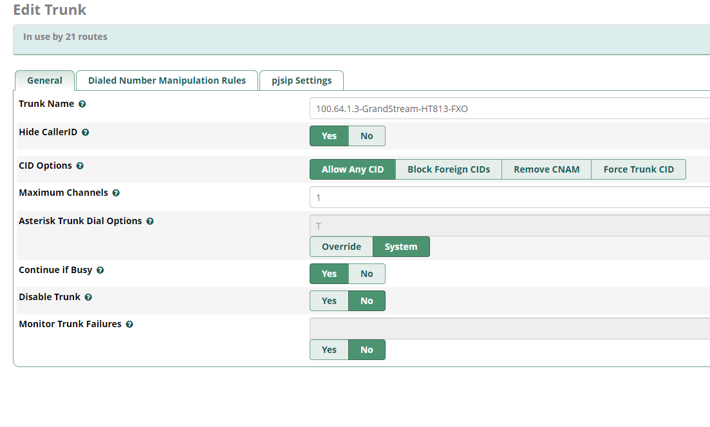Viewport: 710px width, 427px height.
Task: Disable the trunk by selecting Yes
Action: tap(329, 301)
